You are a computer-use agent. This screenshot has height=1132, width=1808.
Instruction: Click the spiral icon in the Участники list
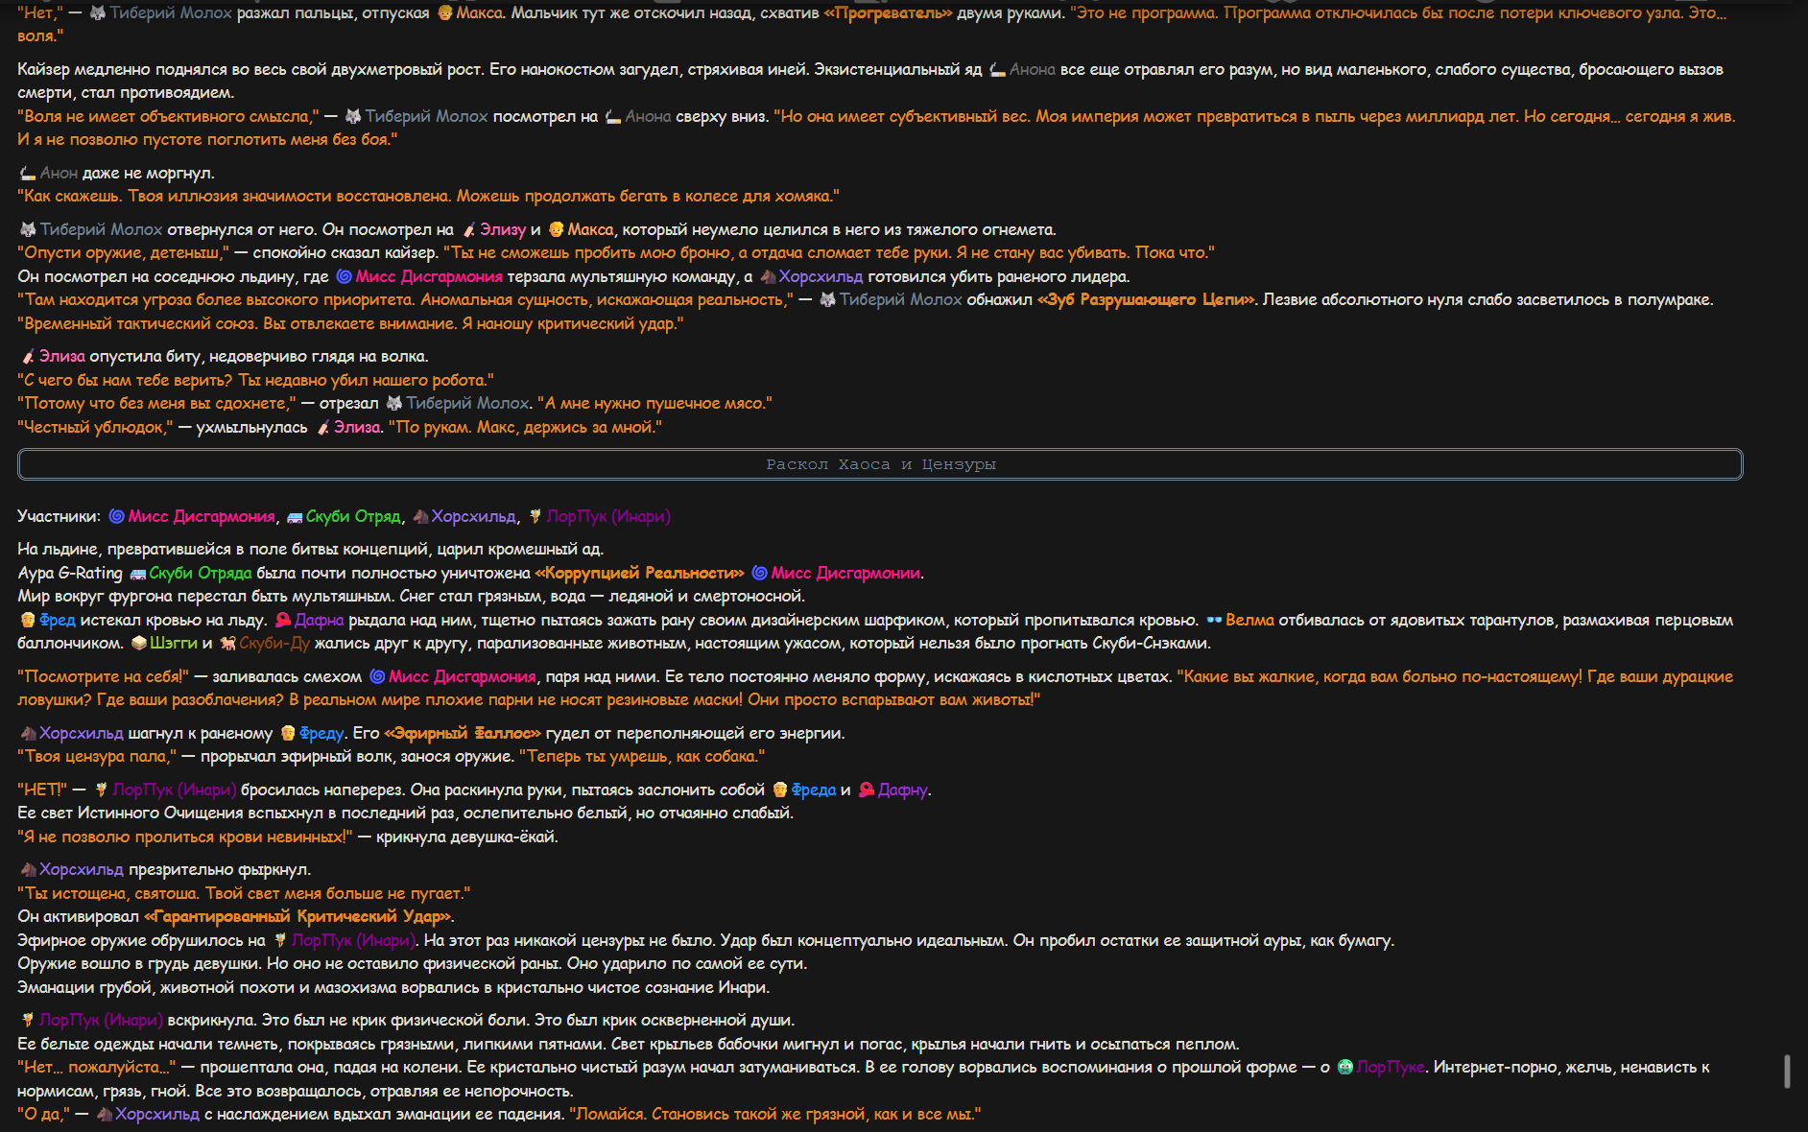[116, 516]
